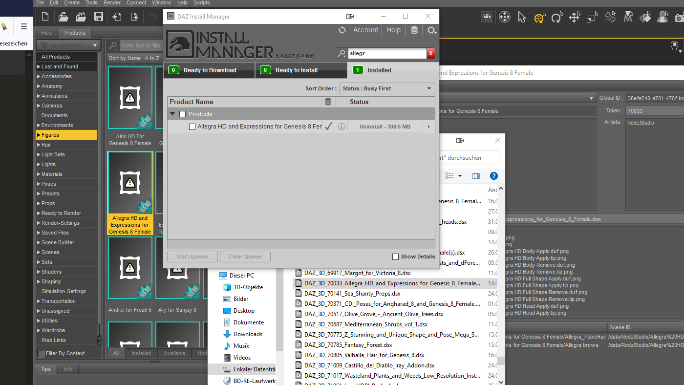Select the Scale tool in DAZ toolbar

592,18
